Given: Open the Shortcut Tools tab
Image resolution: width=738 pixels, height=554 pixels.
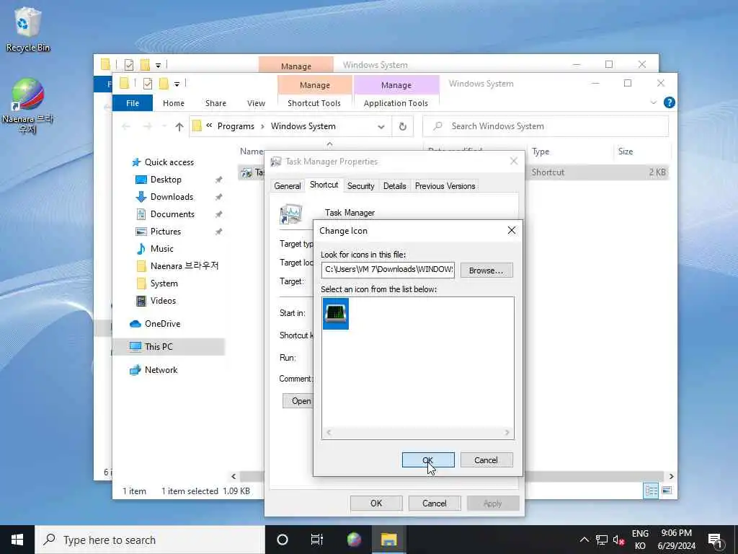Looking at the screenshot, I should click(314, 102).
